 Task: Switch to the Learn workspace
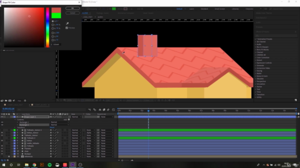pos(192,9)
